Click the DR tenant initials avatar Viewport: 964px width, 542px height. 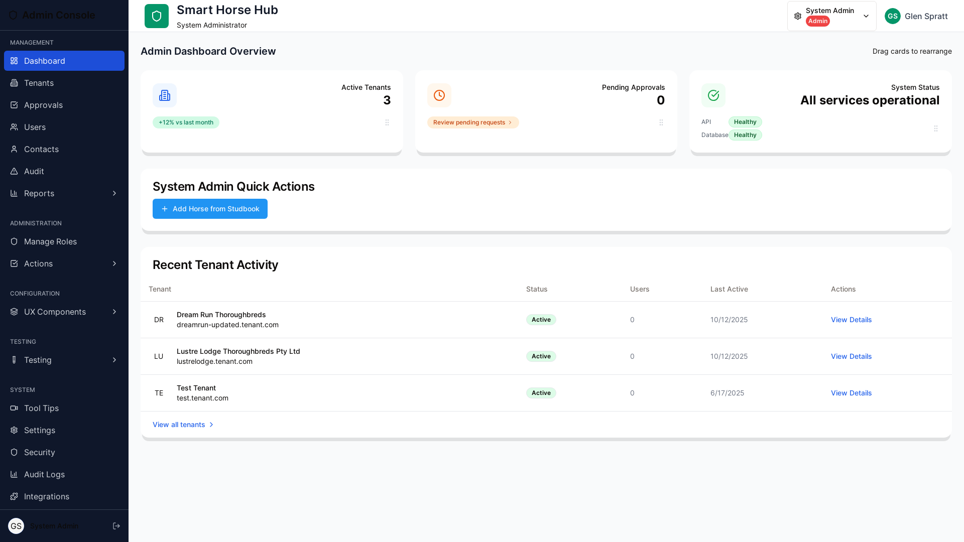click(x=159, y=320)
